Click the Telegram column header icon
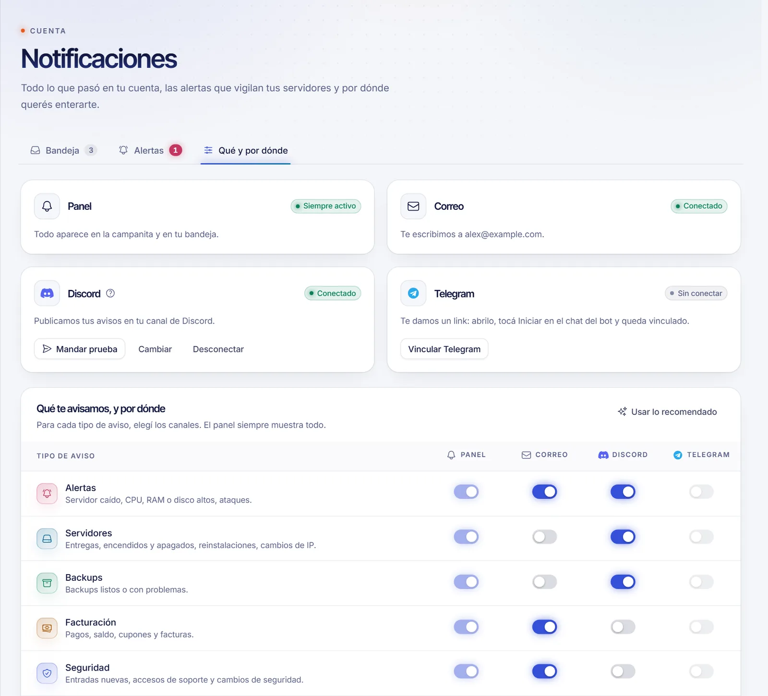Viewport: 768px width, 696px height. (678, 455)
